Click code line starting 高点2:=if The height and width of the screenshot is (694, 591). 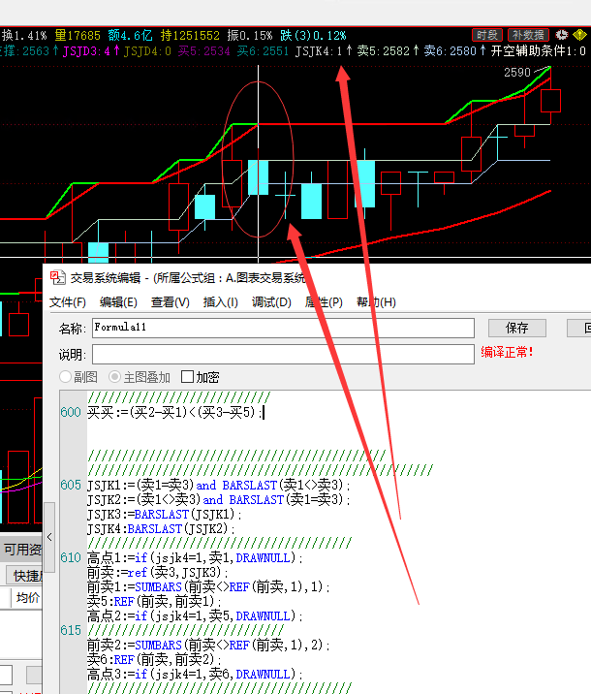195,615
